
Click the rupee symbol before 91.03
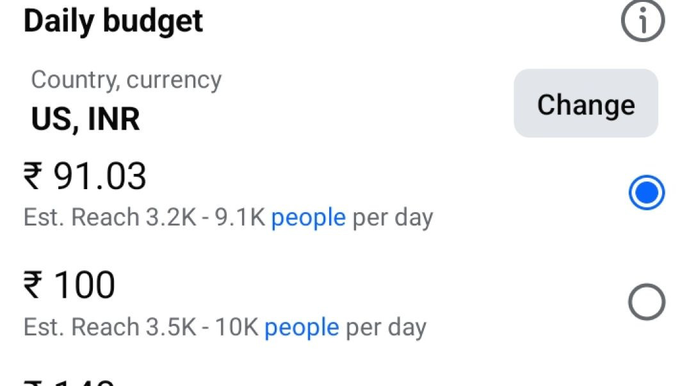(33, 176)
